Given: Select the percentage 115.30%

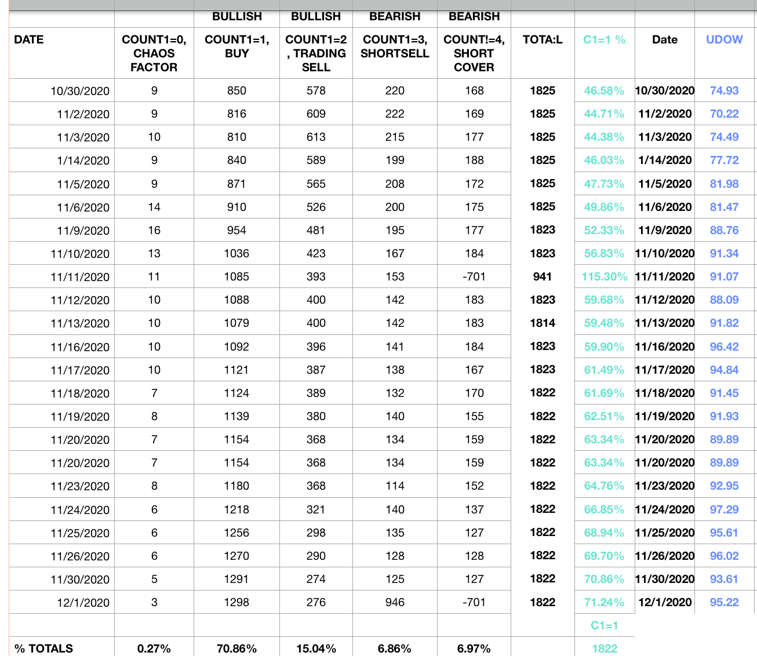Looking at the screenshot, I should [x=605, y=276].
